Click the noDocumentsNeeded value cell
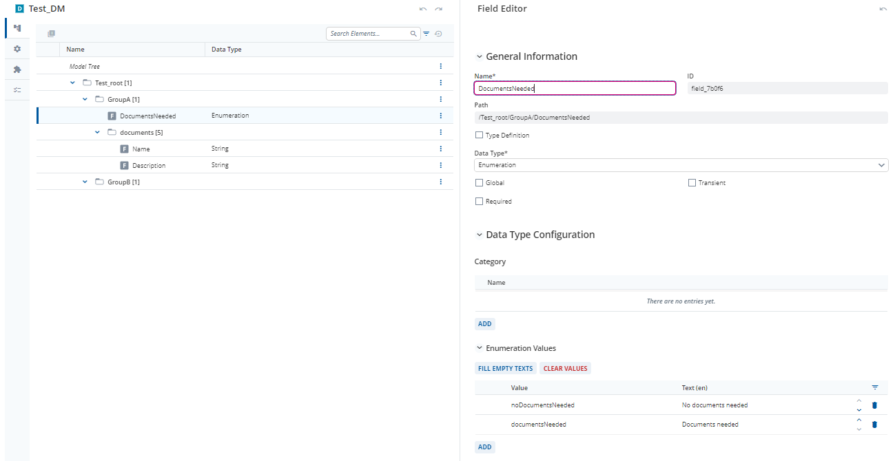The height and width of the screenshot is (461, 895). [542, 405]
